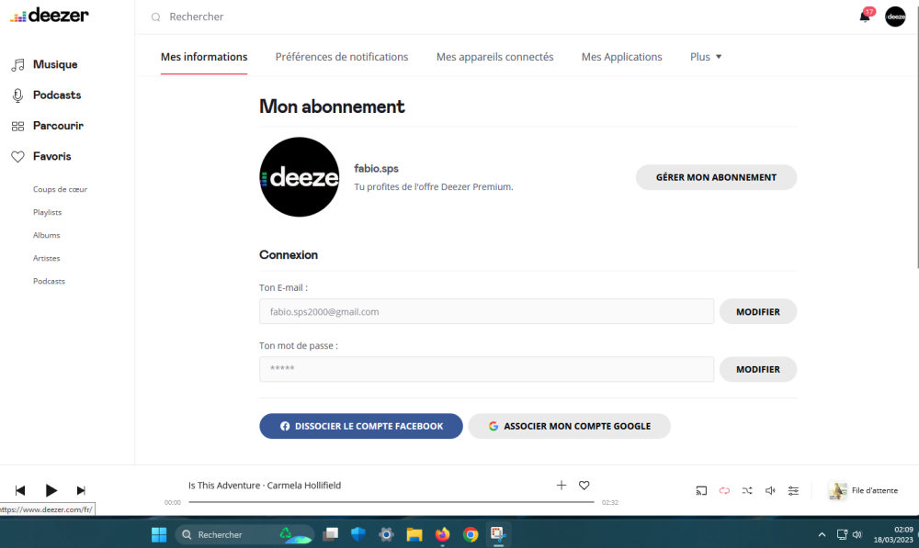Switch to Préférences de notifications tab
Viewport: 919px width, 548px height.
click(x=342, y=57)
